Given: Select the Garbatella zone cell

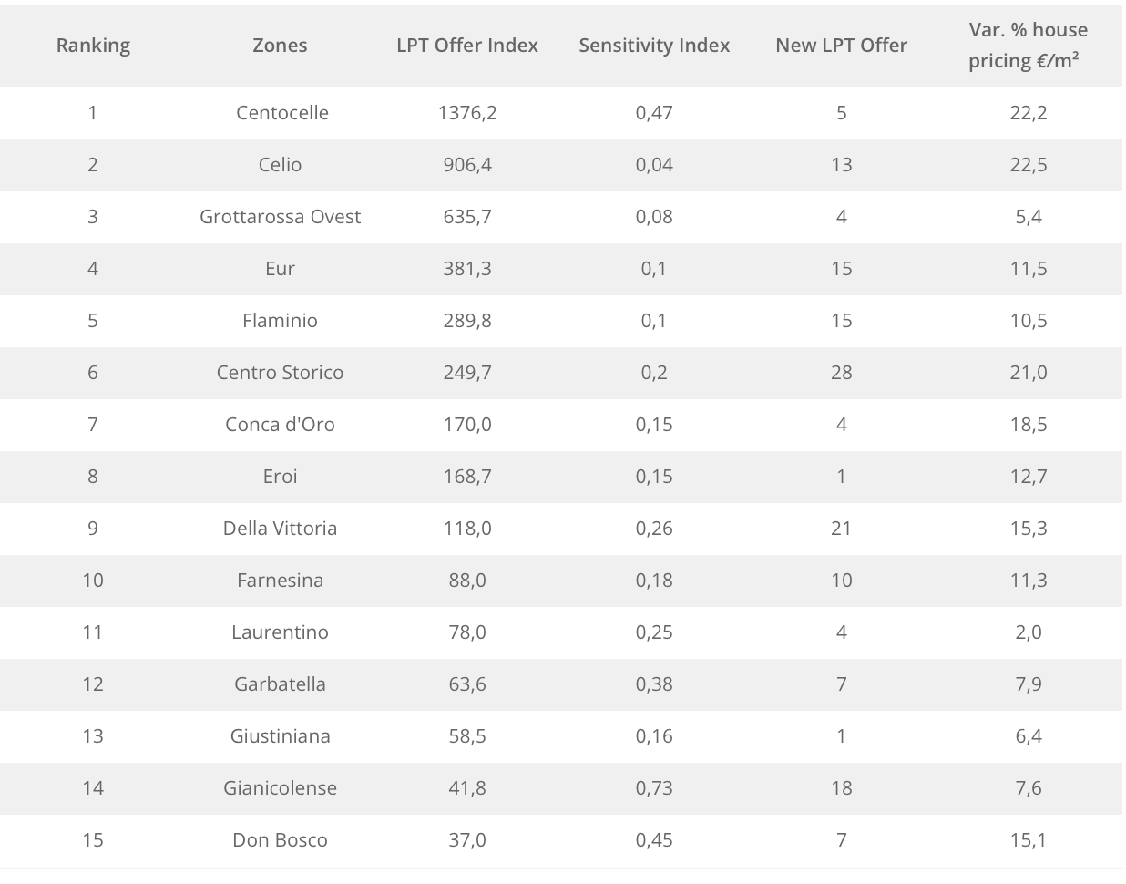Looking at the screenshot, I should coord(280,684).
